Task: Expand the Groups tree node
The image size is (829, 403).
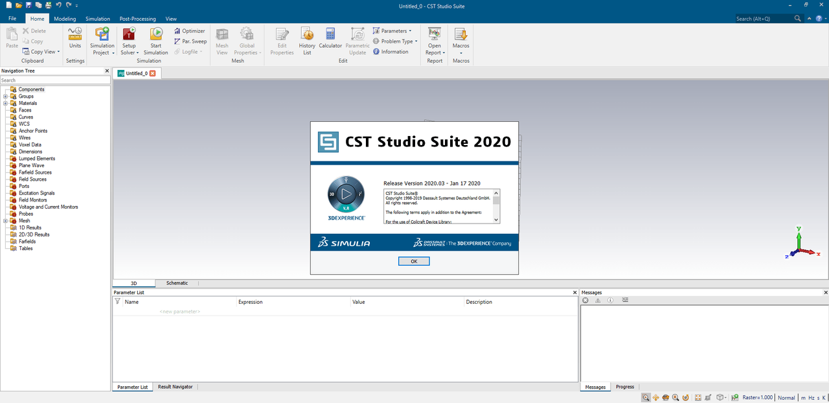Action: point(5,97)
